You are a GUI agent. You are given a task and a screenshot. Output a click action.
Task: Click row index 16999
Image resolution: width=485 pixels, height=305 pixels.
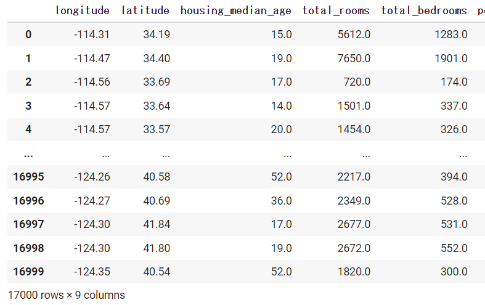(x=28, y=272)
